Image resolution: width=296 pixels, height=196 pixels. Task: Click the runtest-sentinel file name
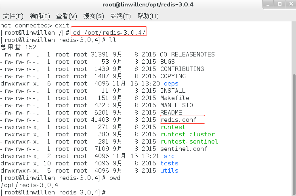(189, 142)
